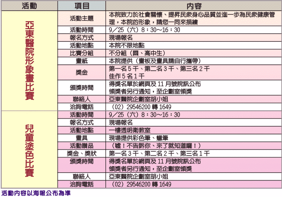The height and width of the screenshot is (197, 282).
Task: Select the 佳作5名1千 line
Action: pyautogui.click(x=127, y=76)
